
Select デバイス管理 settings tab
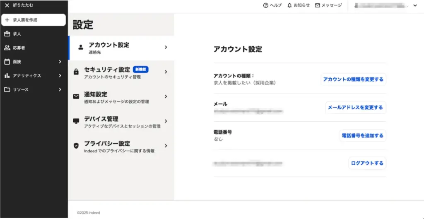120,122
